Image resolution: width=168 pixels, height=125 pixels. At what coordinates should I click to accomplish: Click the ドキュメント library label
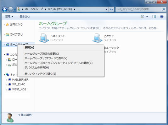[x=58, y=36]
